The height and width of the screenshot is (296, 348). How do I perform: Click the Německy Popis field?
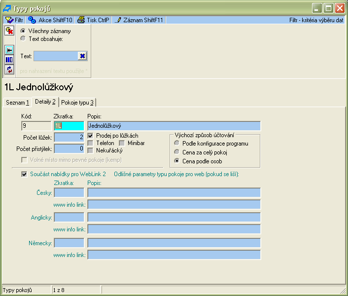[174, 243]
